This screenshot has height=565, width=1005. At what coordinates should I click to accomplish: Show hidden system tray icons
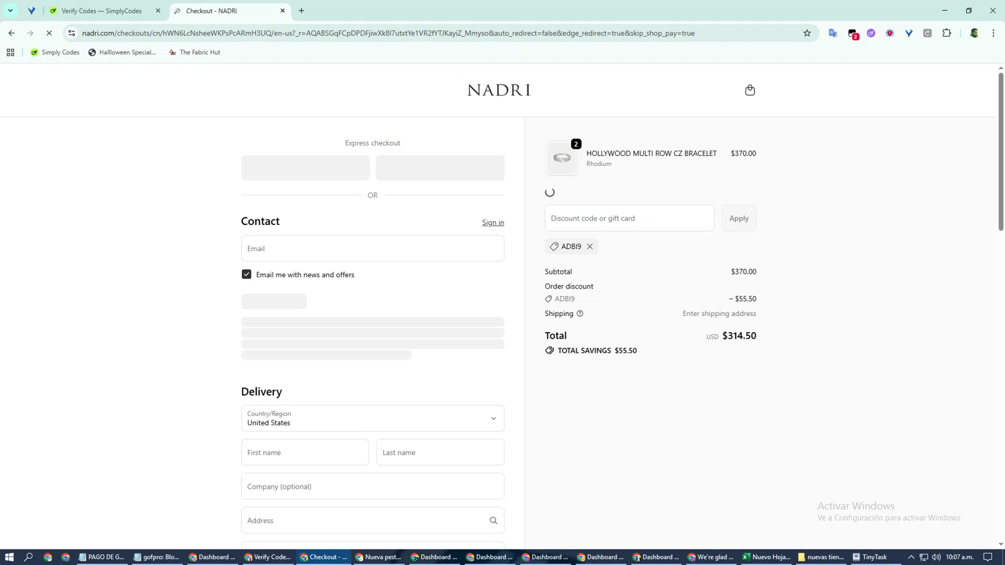[911, 557]
